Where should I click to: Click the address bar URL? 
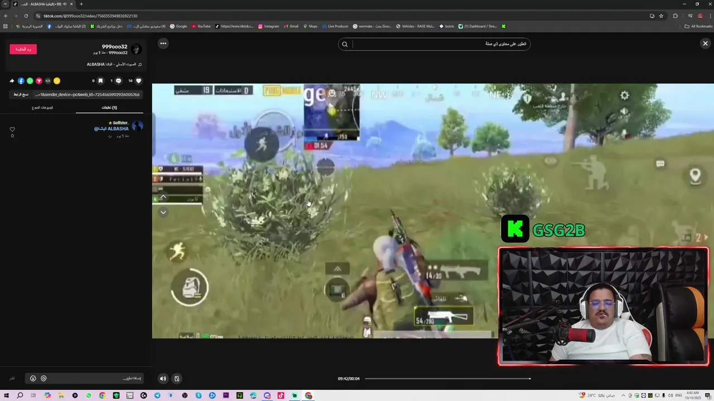pyautogui.click(x=90, y=16)
